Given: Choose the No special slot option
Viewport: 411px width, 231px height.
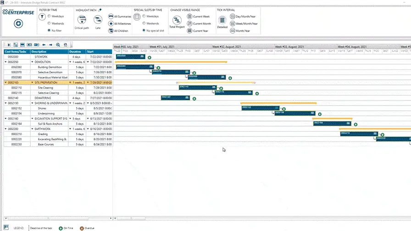Looking at the screenshot, I should click(x=144, y=30).
